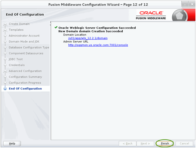The width and height of the screenshot is (196, 148).
Task: Click the disabled Back button
Action: [x=128, y=143]
